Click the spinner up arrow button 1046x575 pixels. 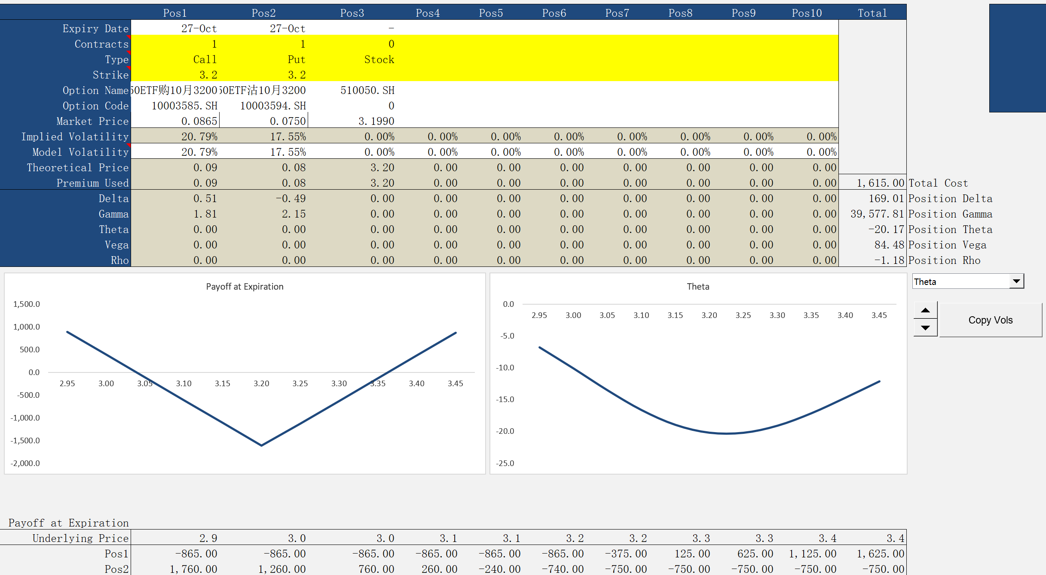pyautogui.click(x=925, y=310)
